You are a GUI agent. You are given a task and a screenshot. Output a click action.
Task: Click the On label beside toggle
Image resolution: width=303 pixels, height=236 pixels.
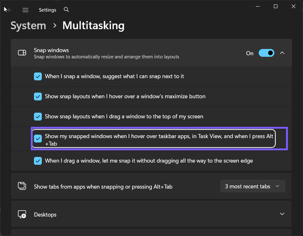click(x=250, y=53)
